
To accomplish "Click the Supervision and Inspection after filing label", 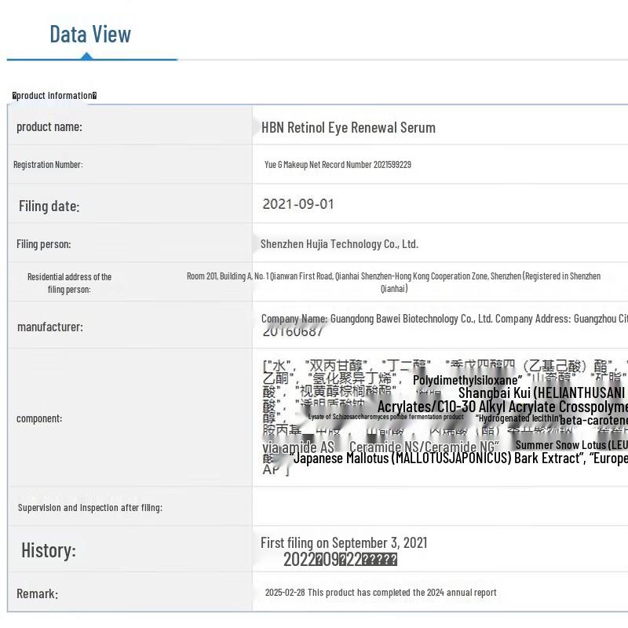I will [x=89, y=507].
